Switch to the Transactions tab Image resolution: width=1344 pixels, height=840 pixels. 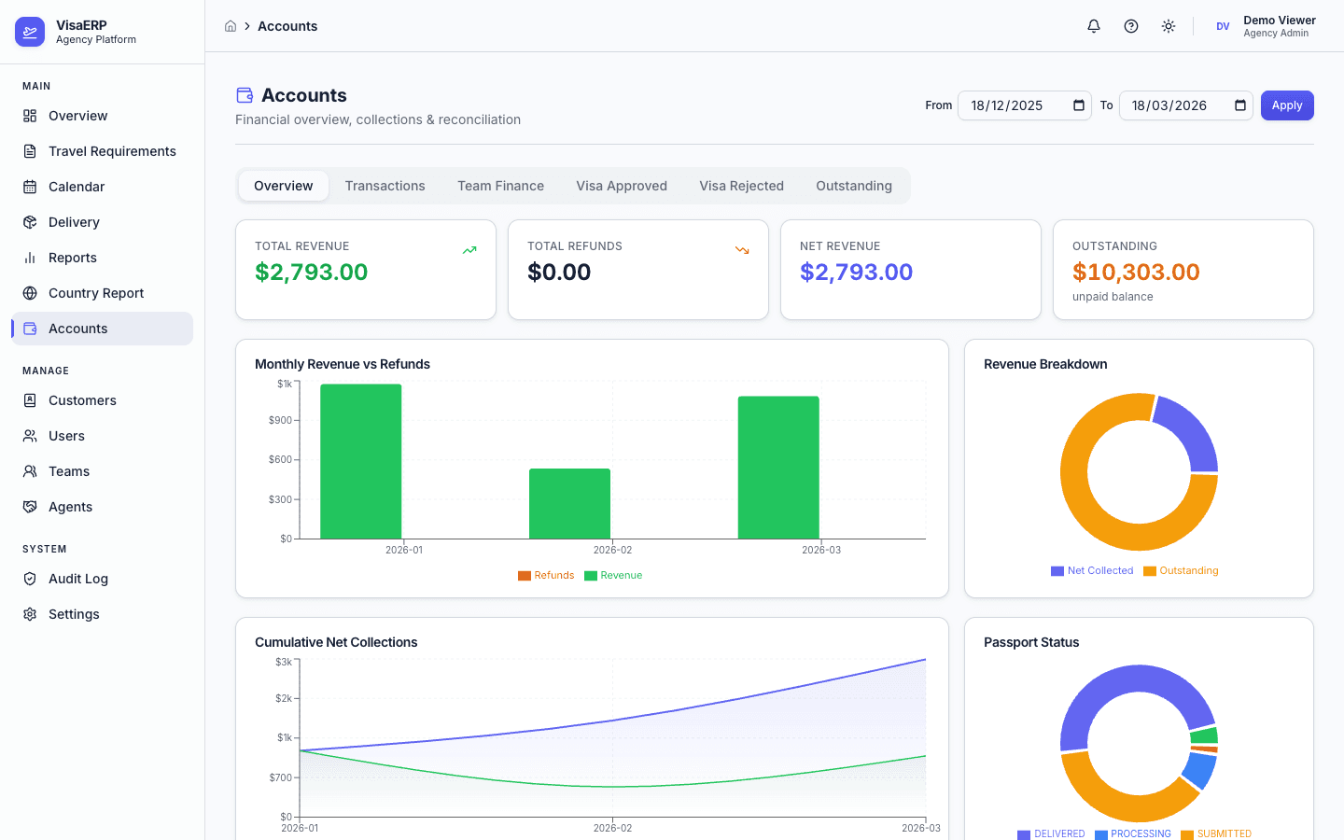click(385, 186)
